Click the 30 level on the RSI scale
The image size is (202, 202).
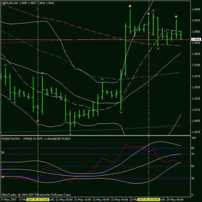[193, 178]
